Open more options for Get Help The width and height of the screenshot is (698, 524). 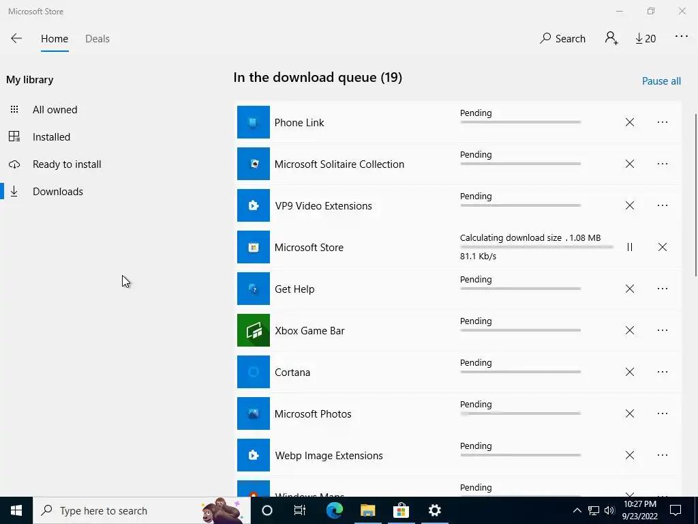click(x=663, y=289)
